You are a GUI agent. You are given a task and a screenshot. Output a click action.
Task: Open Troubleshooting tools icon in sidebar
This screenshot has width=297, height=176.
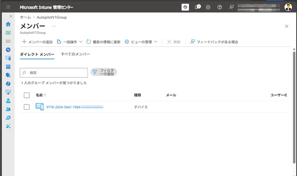(x=8, y=126)
